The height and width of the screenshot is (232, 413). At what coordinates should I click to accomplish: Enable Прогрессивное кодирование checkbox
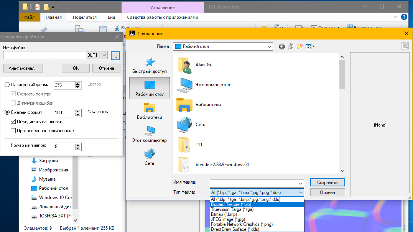tap(13, 131)
